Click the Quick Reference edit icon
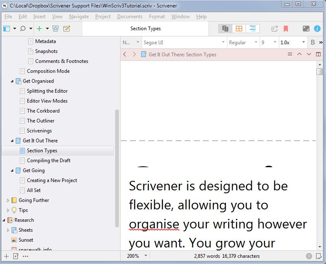The height and width of the screenshot is (264, 326). pyautogui.click(x=67, y=29)
